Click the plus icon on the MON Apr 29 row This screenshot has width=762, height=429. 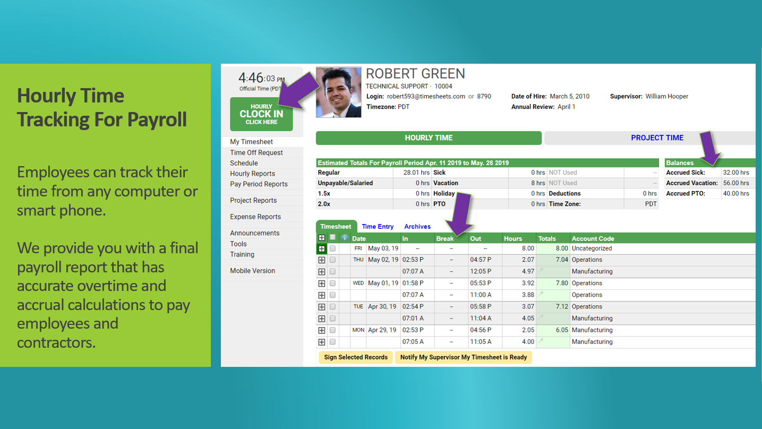[322, 330]
